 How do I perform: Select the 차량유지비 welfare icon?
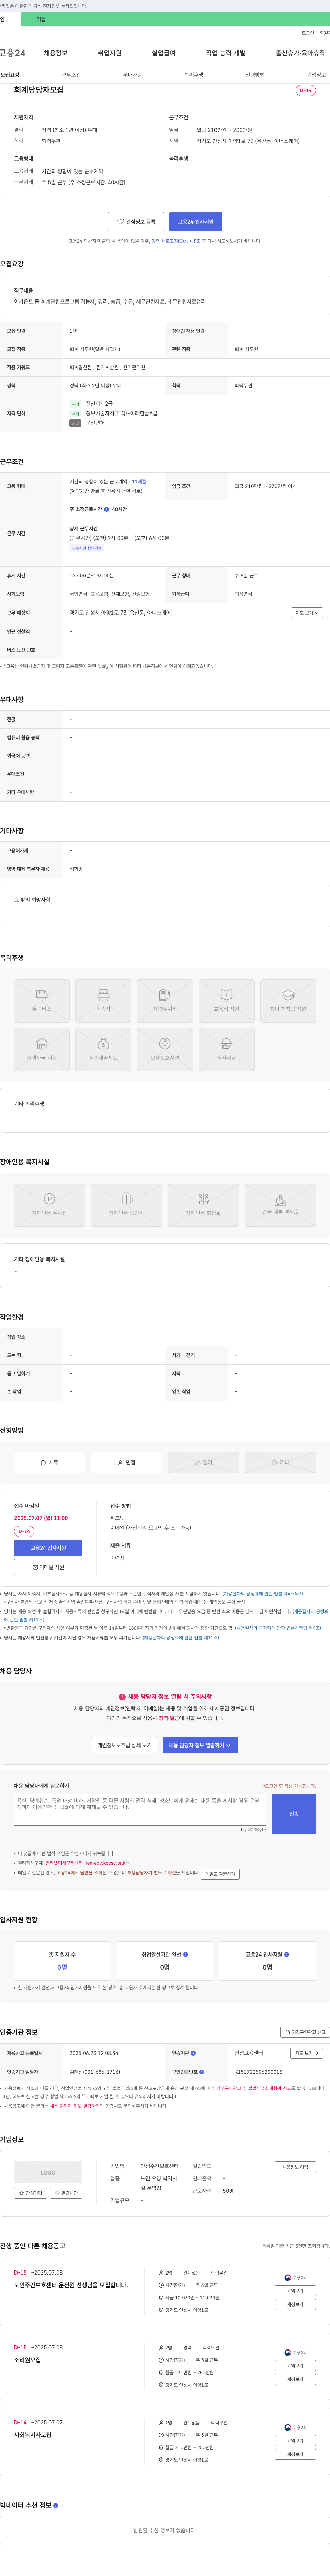[x=165, y=1001]
